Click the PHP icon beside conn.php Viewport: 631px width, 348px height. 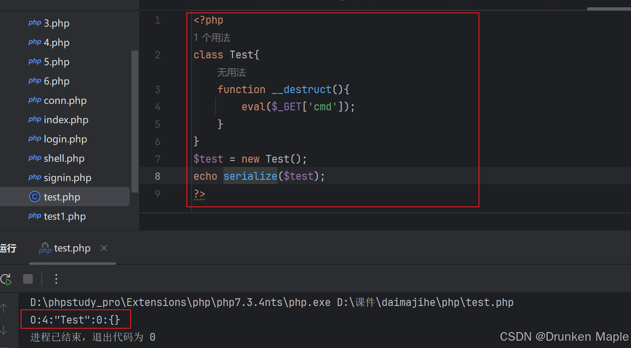point(34,100)
